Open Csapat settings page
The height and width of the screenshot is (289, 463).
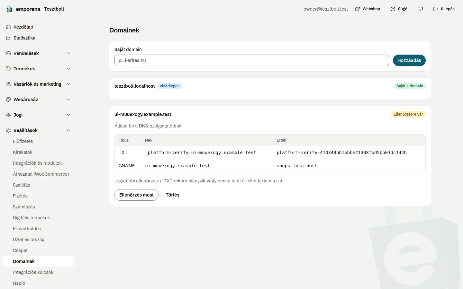pyautogui.click(x=38, y=250)
